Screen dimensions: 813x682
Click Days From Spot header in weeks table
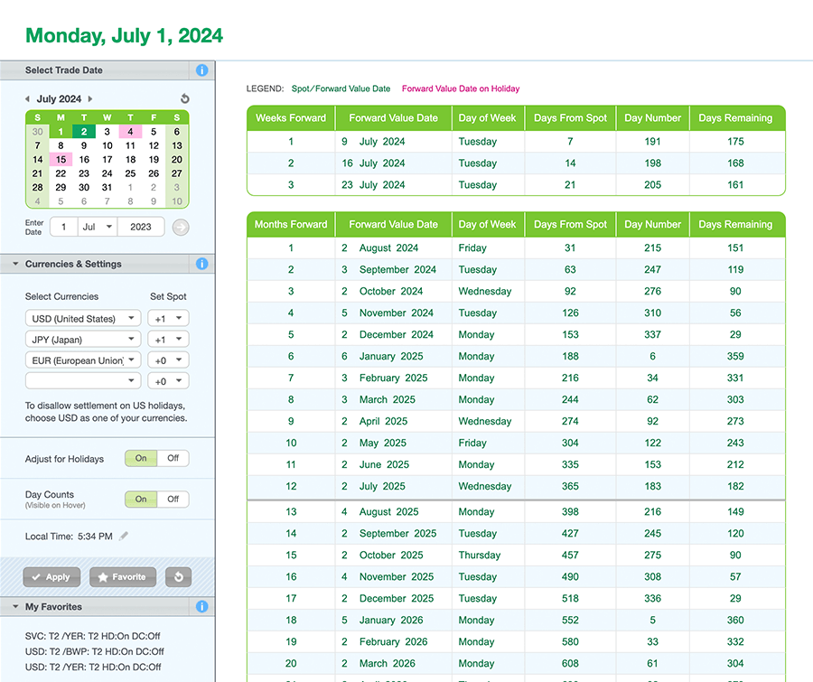(570, 118)
